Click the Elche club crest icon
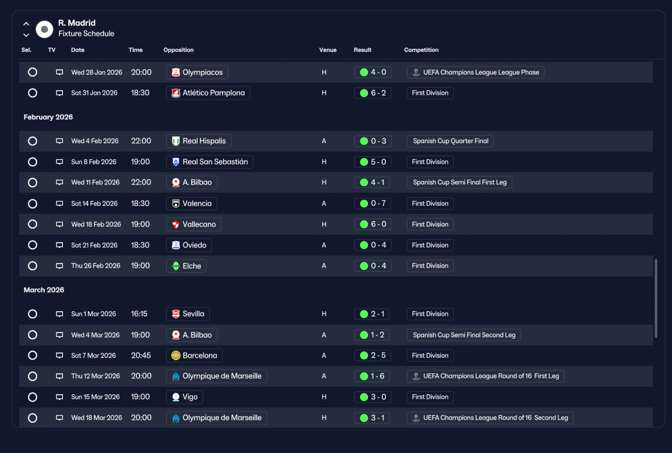Image resolution: width=672 pixels, height=453 pixels. tap(176, 266)
